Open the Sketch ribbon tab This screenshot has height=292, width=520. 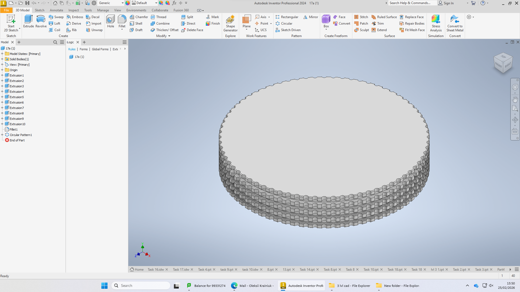40,10
